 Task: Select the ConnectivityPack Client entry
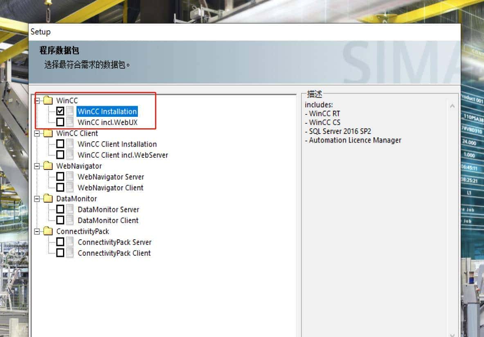pos(113,253)
